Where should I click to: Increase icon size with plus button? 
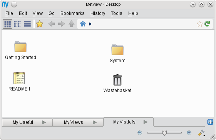point(189,133)
